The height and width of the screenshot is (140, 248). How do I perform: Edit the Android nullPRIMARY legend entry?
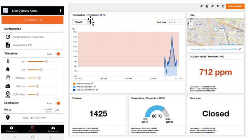(x=97, y=90)
